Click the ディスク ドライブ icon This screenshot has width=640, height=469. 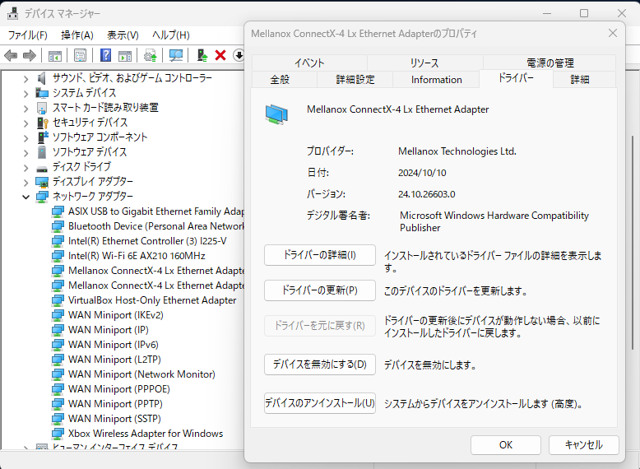(x=42, y=168)
